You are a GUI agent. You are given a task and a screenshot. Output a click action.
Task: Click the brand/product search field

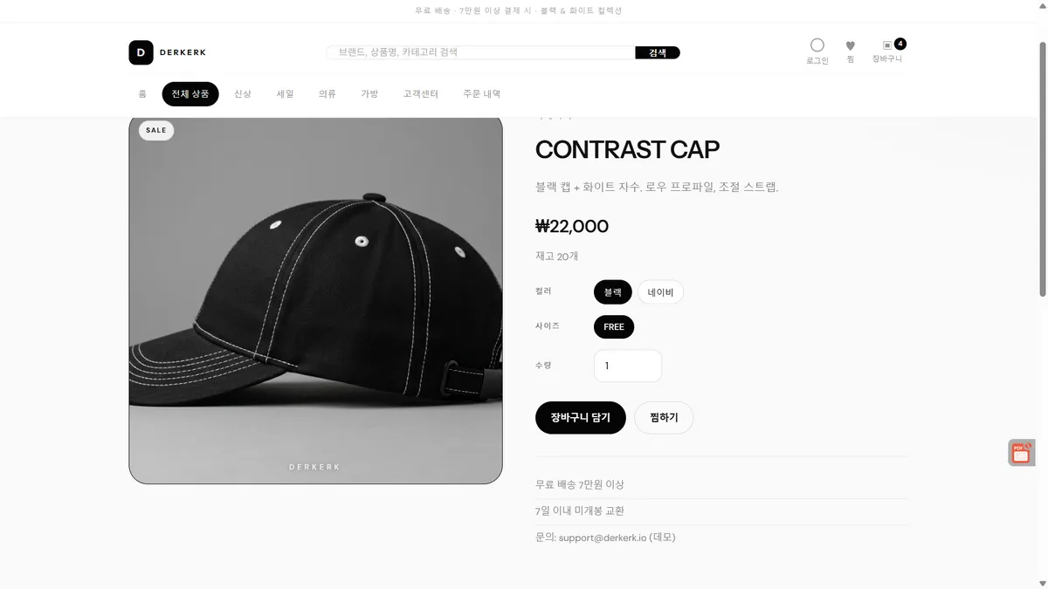coord(480,52)
